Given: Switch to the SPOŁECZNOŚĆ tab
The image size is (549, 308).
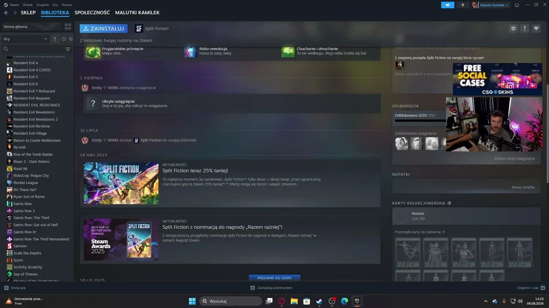Looking at the screenshot, I should click(x=92, y=13).
